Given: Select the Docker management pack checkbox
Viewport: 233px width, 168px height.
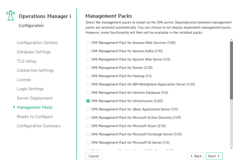Looking at the screenshot, I should [x=88, y=68].
